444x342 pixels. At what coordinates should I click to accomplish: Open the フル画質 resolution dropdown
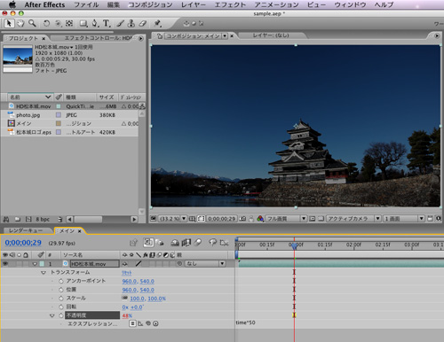(286, 219)
